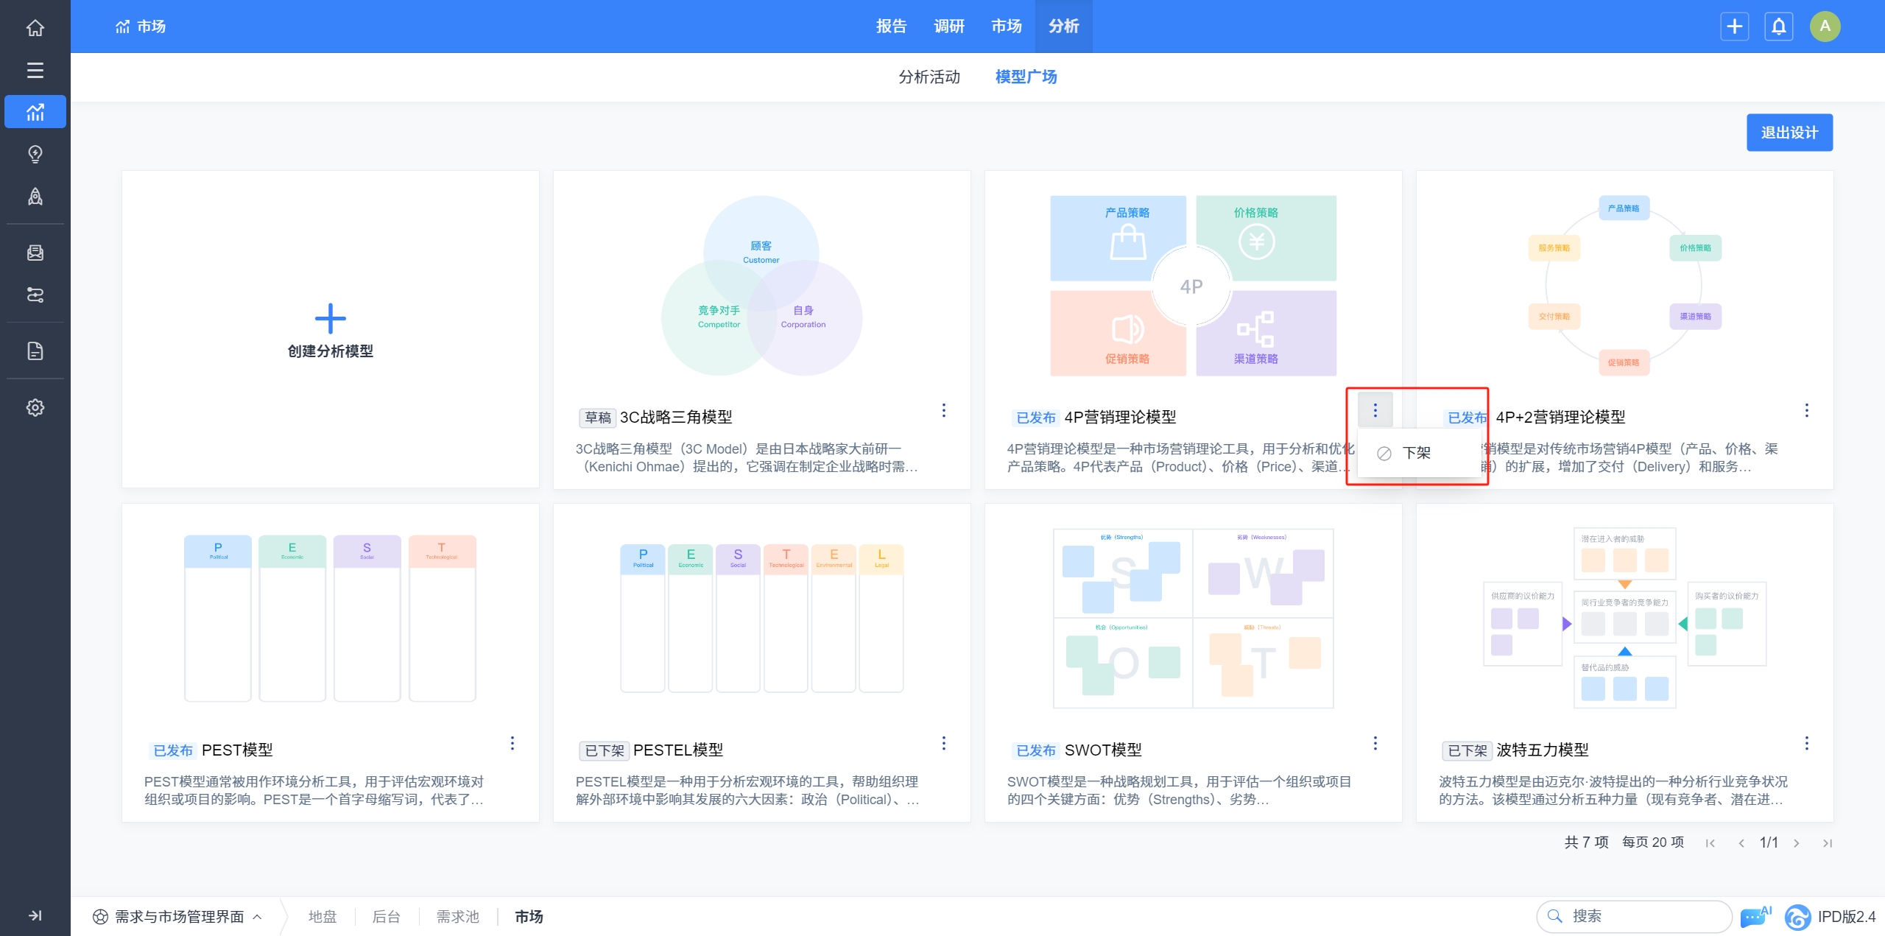Open the 调研 top navigation tab

point(948,27)
